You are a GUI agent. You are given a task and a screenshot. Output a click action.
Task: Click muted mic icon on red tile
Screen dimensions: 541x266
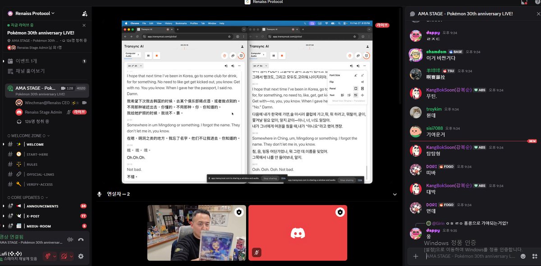(x=256, y=253)
